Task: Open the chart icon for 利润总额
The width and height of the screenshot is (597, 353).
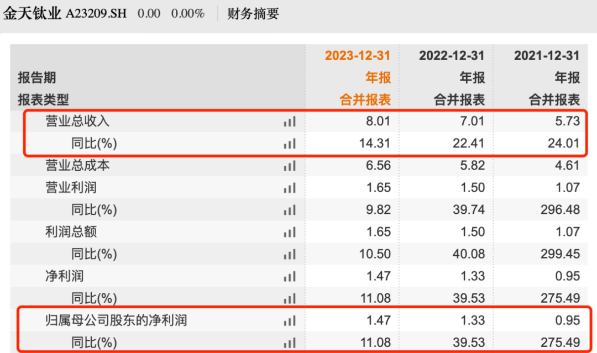Action: point(290,232)
